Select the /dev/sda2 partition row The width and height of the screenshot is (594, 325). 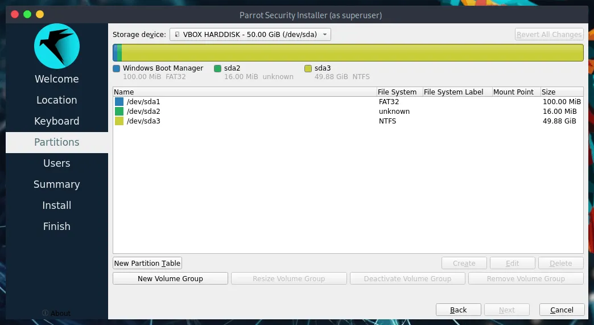[x=348, y=112]
